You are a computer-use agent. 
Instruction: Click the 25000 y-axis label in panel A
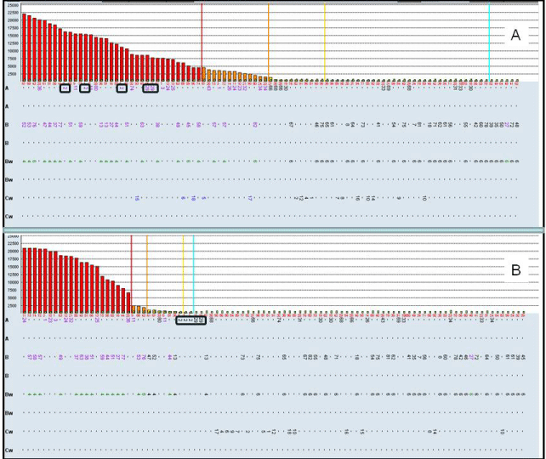pyautogui.click(x=13, y=5)
